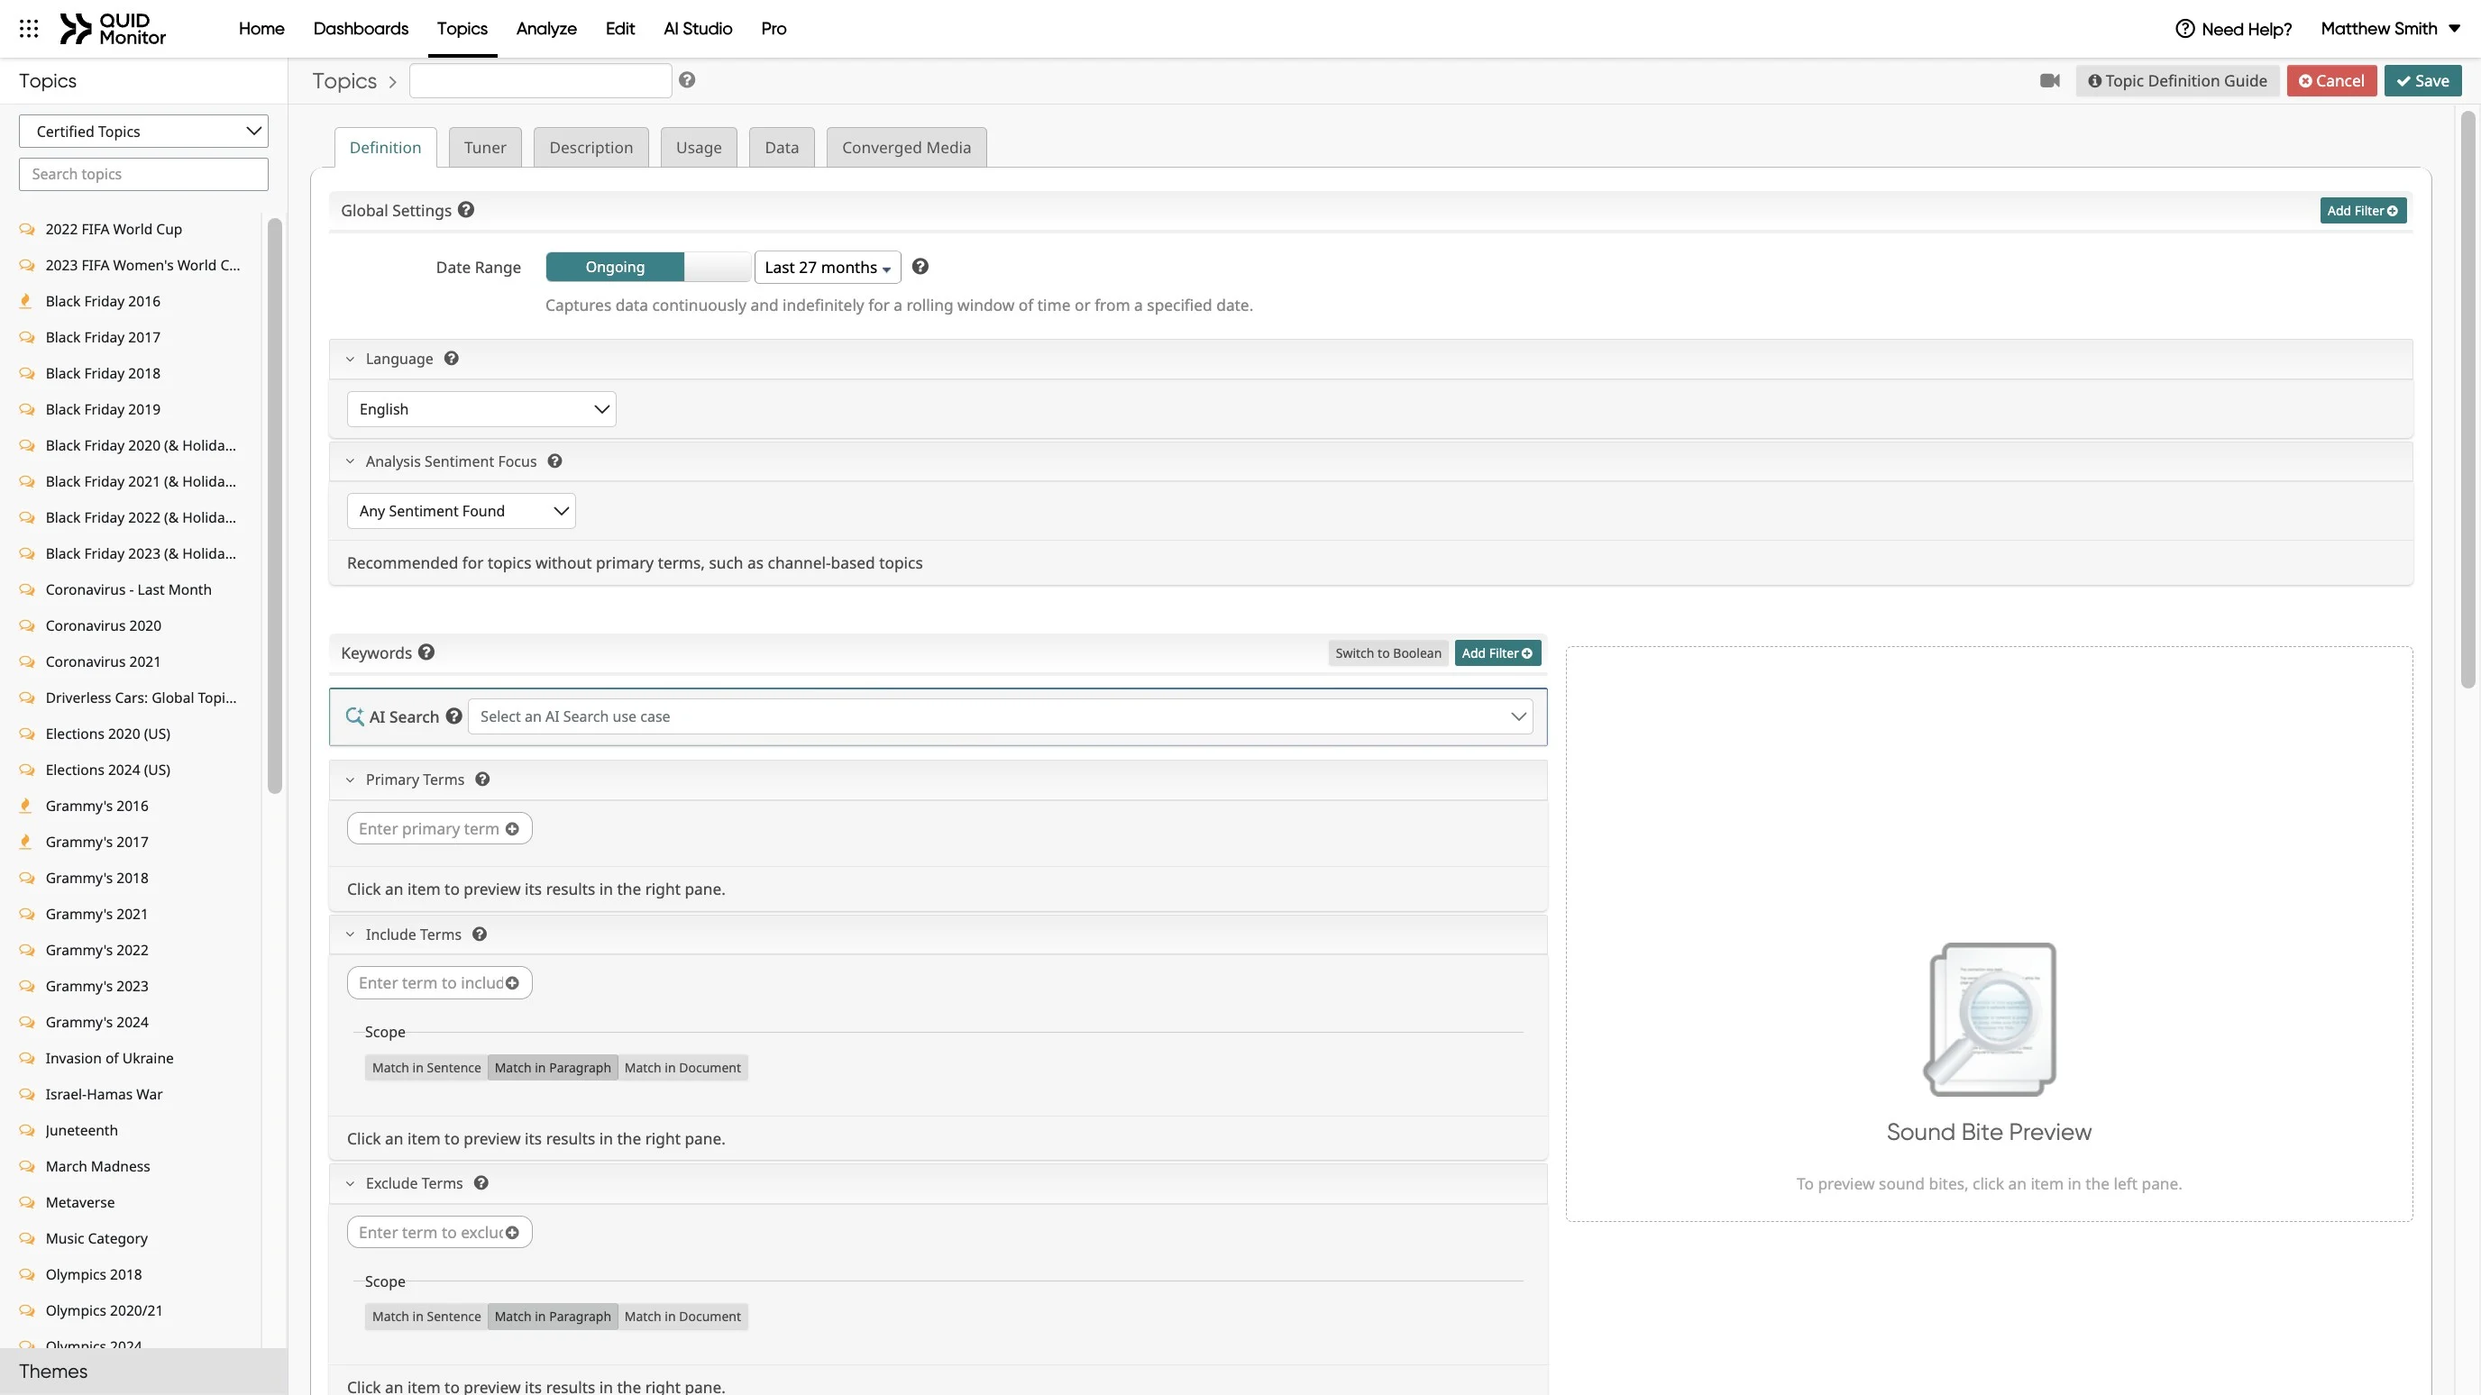
Task: Open the Dashboards menu
Action: 361,29
